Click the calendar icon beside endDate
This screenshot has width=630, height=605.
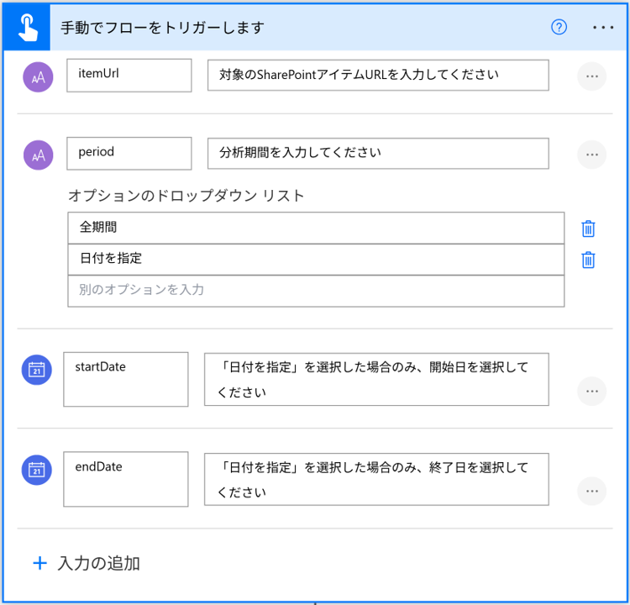click(x=37, y=470)
